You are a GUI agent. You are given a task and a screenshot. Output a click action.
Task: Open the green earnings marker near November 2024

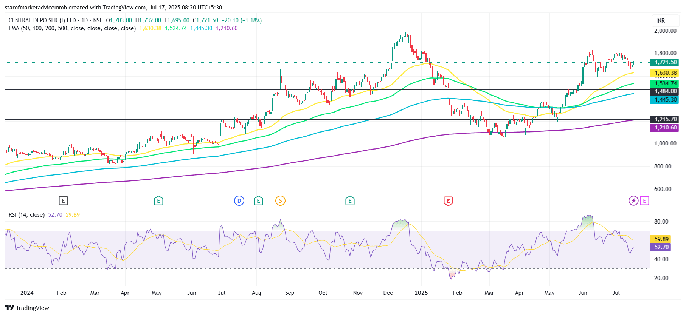pyautogui.click(x=350, y=201)
